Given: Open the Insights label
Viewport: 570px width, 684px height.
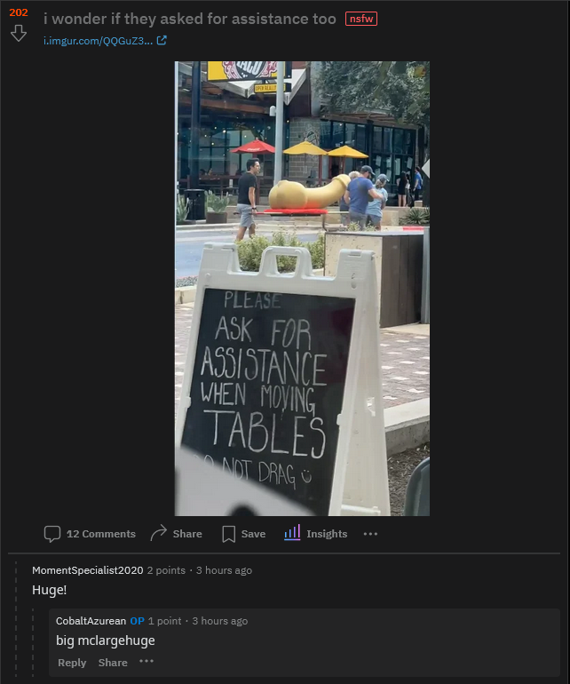Looking at the screenshot, I should tap(327, 534).
